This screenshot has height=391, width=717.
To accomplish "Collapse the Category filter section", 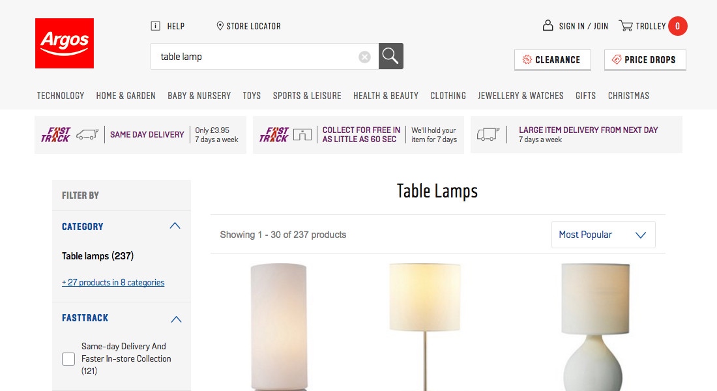I will tap(175, 226).
